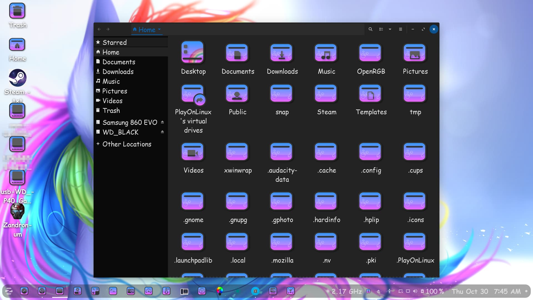
Task: Open the search icon in file manager toolbar
Action: click(370, 29)
